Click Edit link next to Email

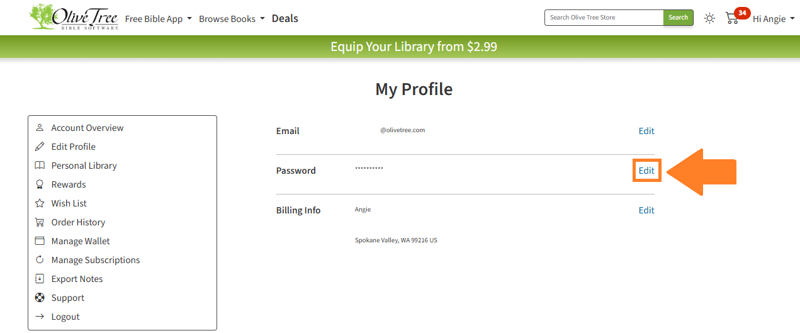[646, 131]
